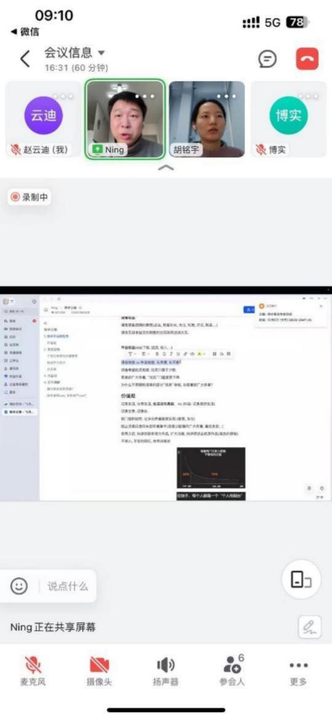Select Ning's video thumbnail
Image resolution: width=332 pixels, height=719 pixels.
125,119
